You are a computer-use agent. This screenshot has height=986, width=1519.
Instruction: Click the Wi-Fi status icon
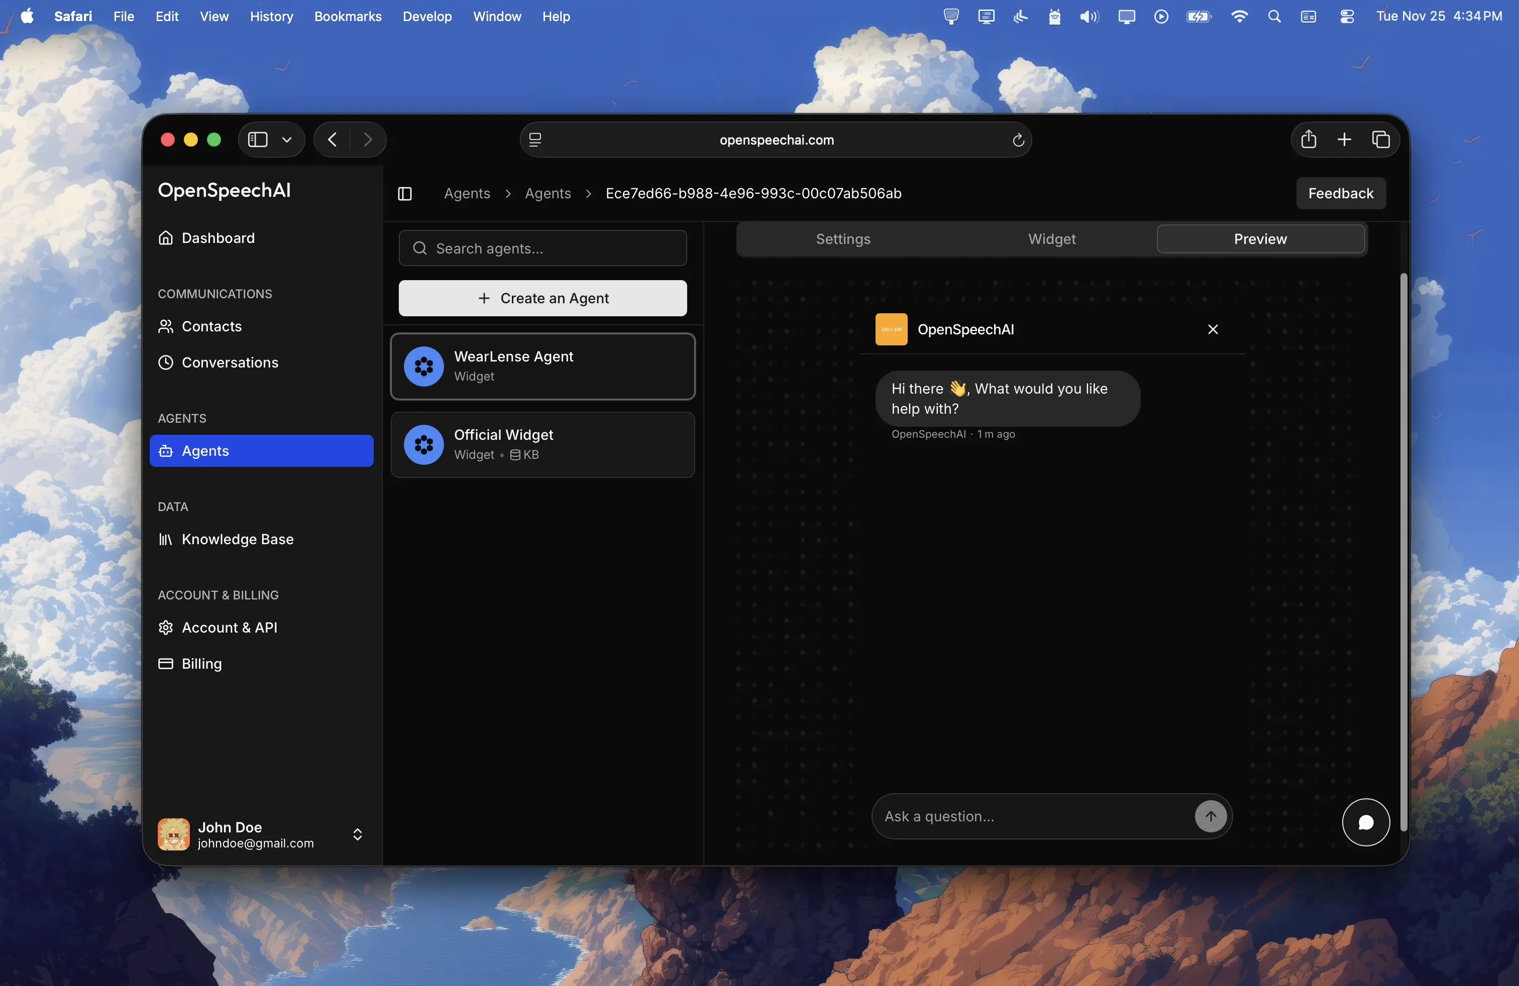point(1239,17)
